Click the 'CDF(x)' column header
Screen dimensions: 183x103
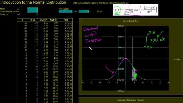click(x=54, y=20)
